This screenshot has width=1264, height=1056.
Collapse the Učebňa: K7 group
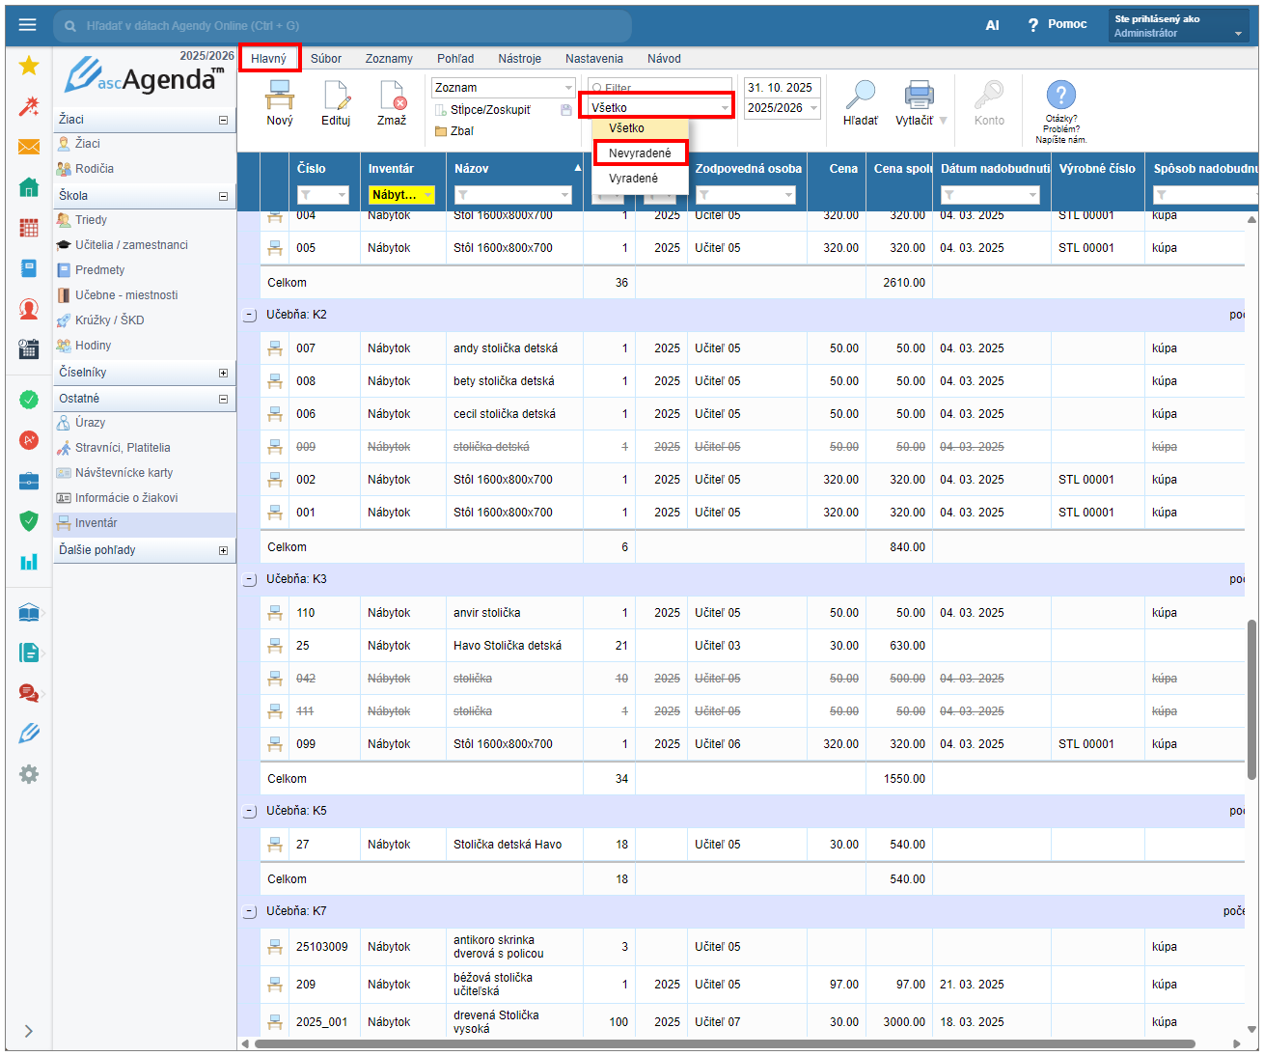coord(250,911)
